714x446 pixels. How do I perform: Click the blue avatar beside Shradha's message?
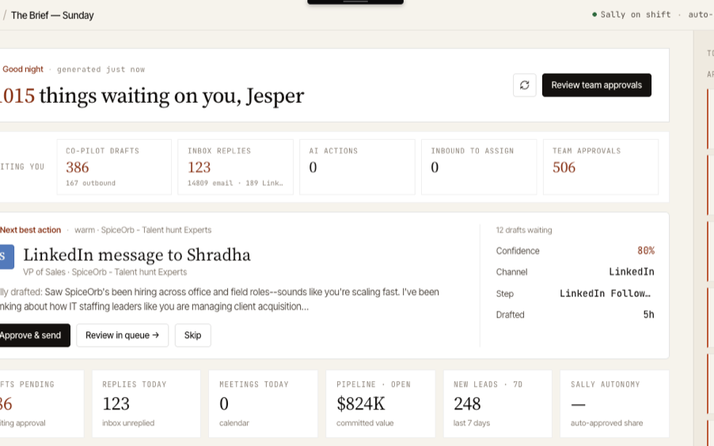click(6, 256)
